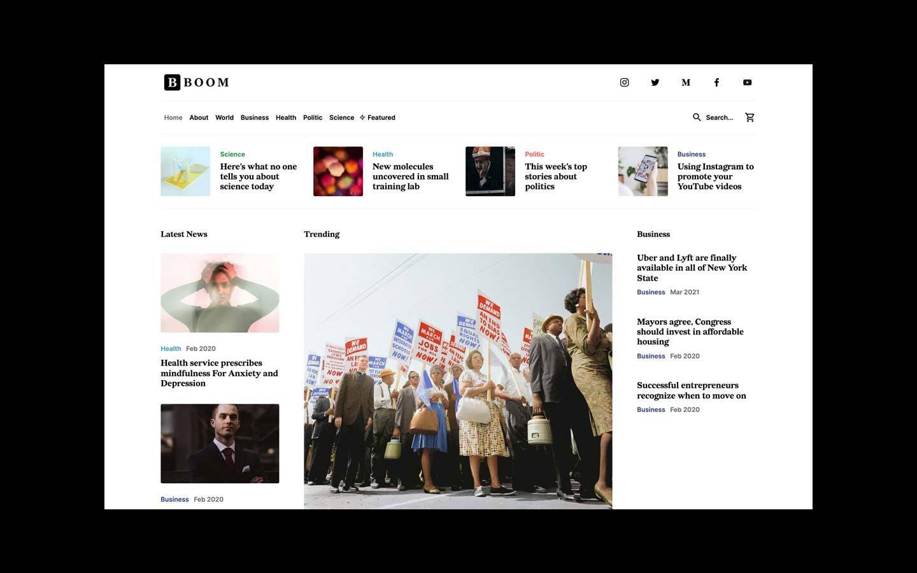Open the Medium icon link
Viewport: 917px width, 573px height.
[685, 82]
